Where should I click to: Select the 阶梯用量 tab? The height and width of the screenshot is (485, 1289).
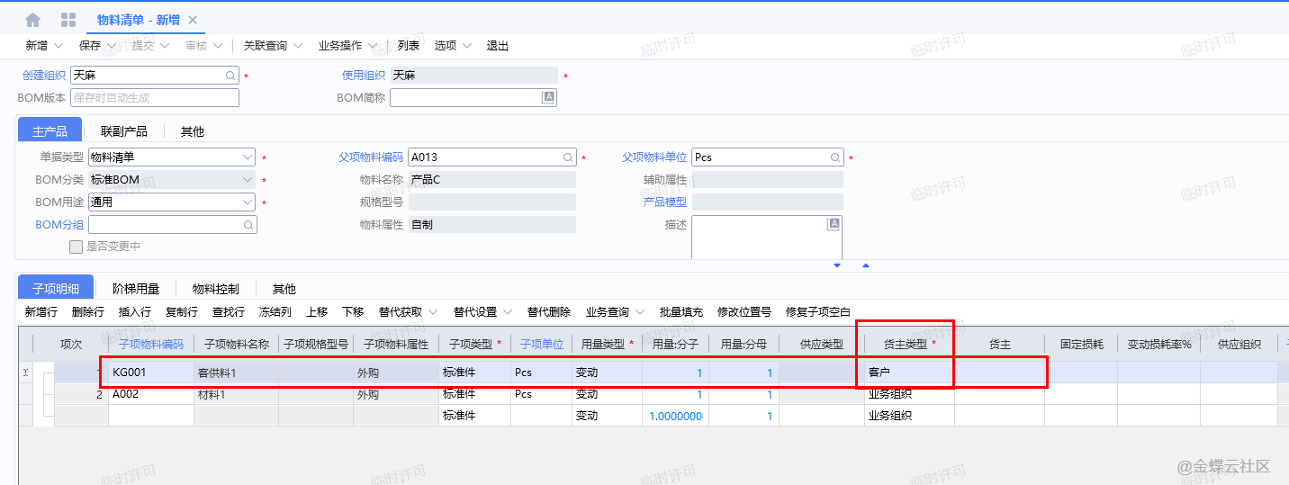[x=136, y=289]
